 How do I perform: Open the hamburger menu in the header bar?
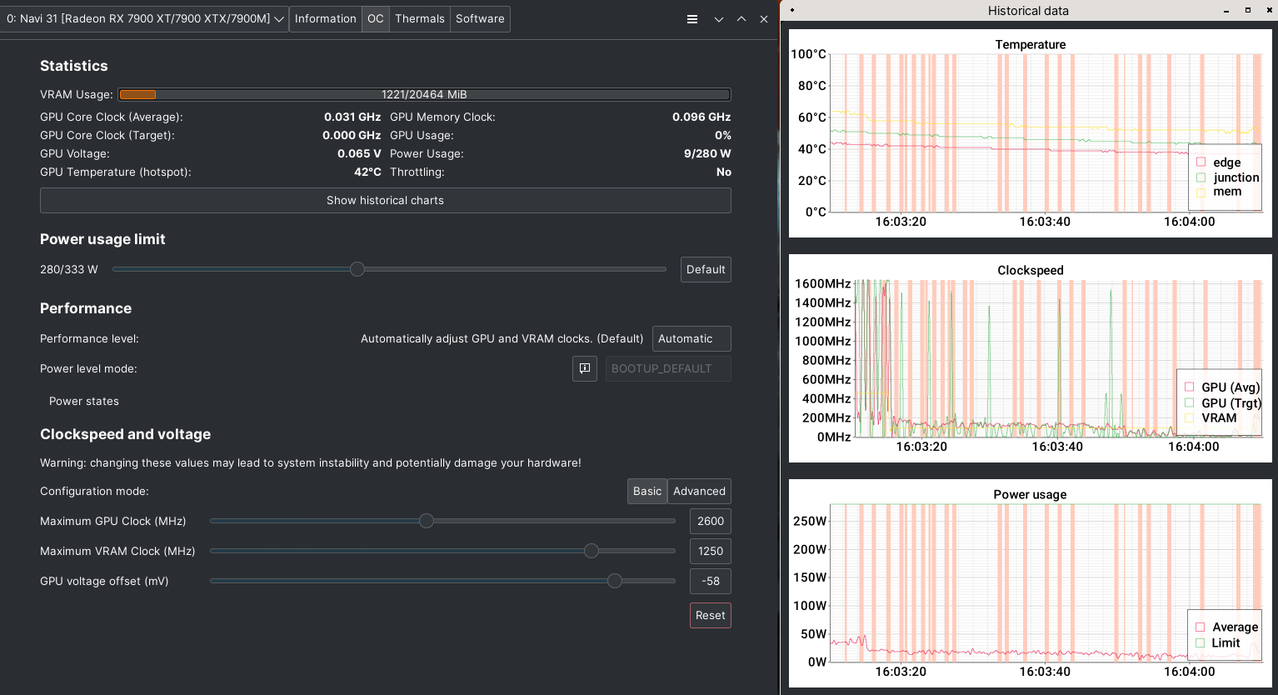(691, 19)
